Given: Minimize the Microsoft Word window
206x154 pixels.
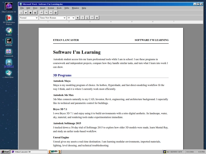Looking at the screenshot, I should [x=195, y=4].
